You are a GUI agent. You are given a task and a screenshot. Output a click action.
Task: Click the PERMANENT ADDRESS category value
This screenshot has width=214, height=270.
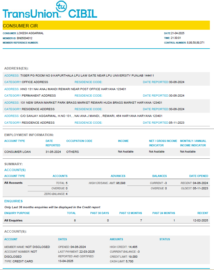(39, 96)
